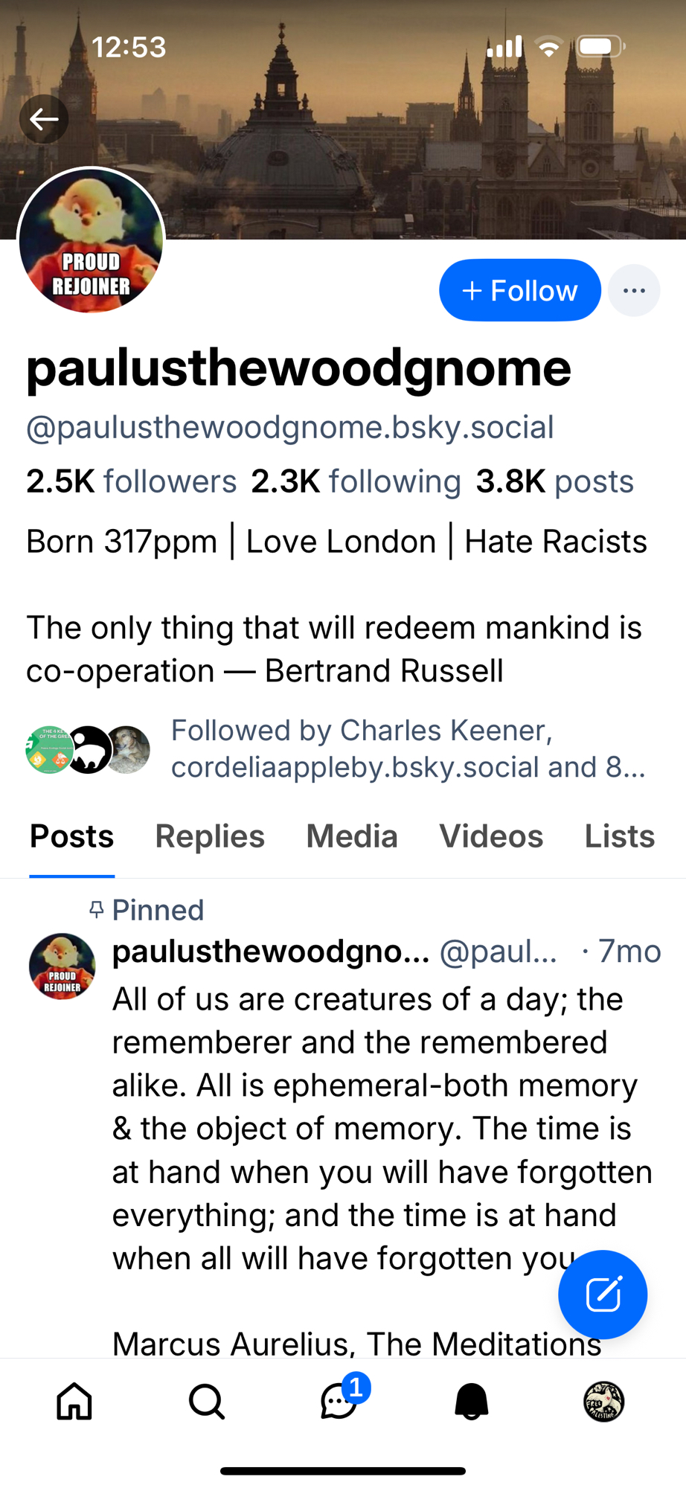The width and height of the screenshot is (686, 1488).
Task: Open the Home feed icon
Action: click(x=74, y=1402)
